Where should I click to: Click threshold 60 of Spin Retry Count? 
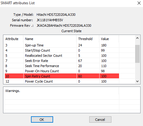[x=80, y=76]
